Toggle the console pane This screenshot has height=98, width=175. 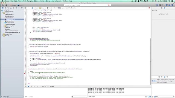point(150,97)
